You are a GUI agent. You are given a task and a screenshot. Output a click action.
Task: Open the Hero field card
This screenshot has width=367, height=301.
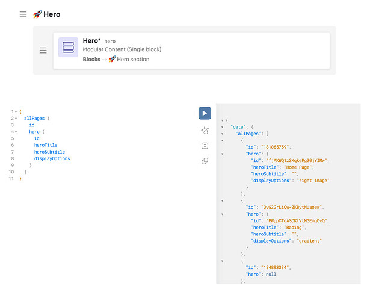[191, 51]
